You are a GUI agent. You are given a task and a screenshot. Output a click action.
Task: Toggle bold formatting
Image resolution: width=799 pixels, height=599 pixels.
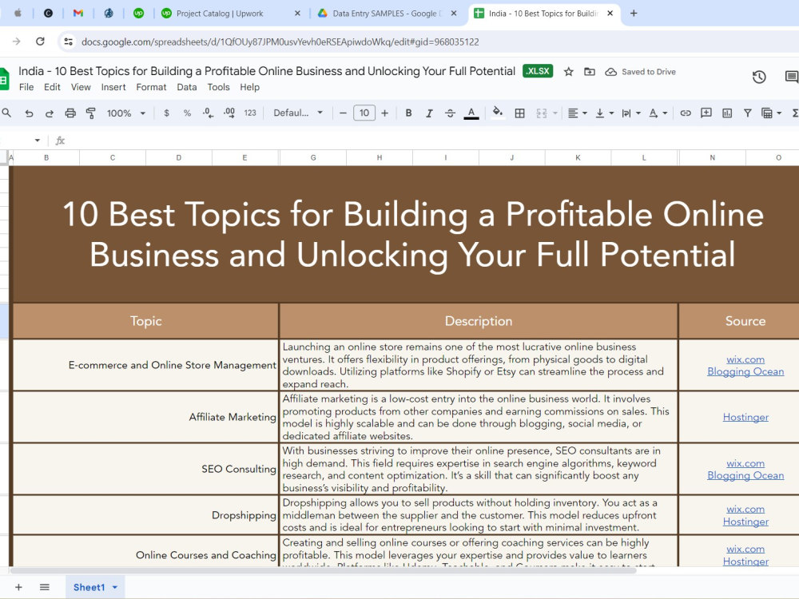click(x=408, y=113)
